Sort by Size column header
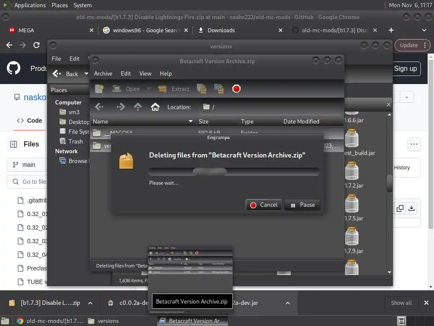This screenshot has width=434, height=326. point(217,121)
